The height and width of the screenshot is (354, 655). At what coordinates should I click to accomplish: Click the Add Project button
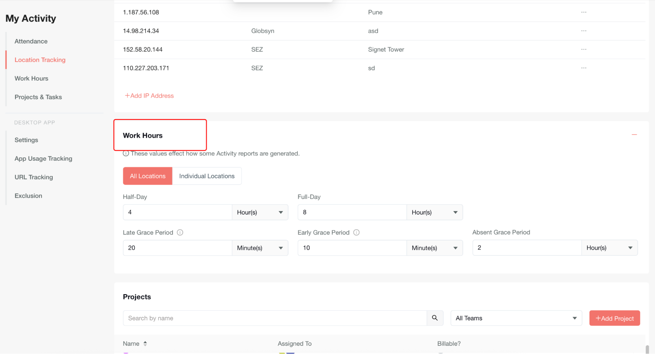(614, 318)
